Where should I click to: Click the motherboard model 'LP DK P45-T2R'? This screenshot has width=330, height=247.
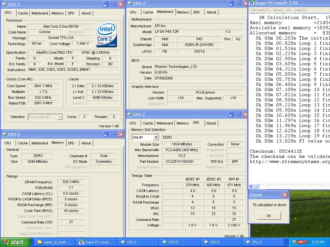point(183,32)
